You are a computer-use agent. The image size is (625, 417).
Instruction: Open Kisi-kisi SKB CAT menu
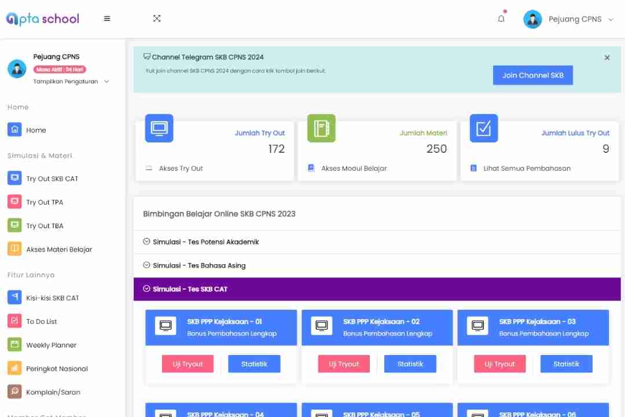click(53, 298)
